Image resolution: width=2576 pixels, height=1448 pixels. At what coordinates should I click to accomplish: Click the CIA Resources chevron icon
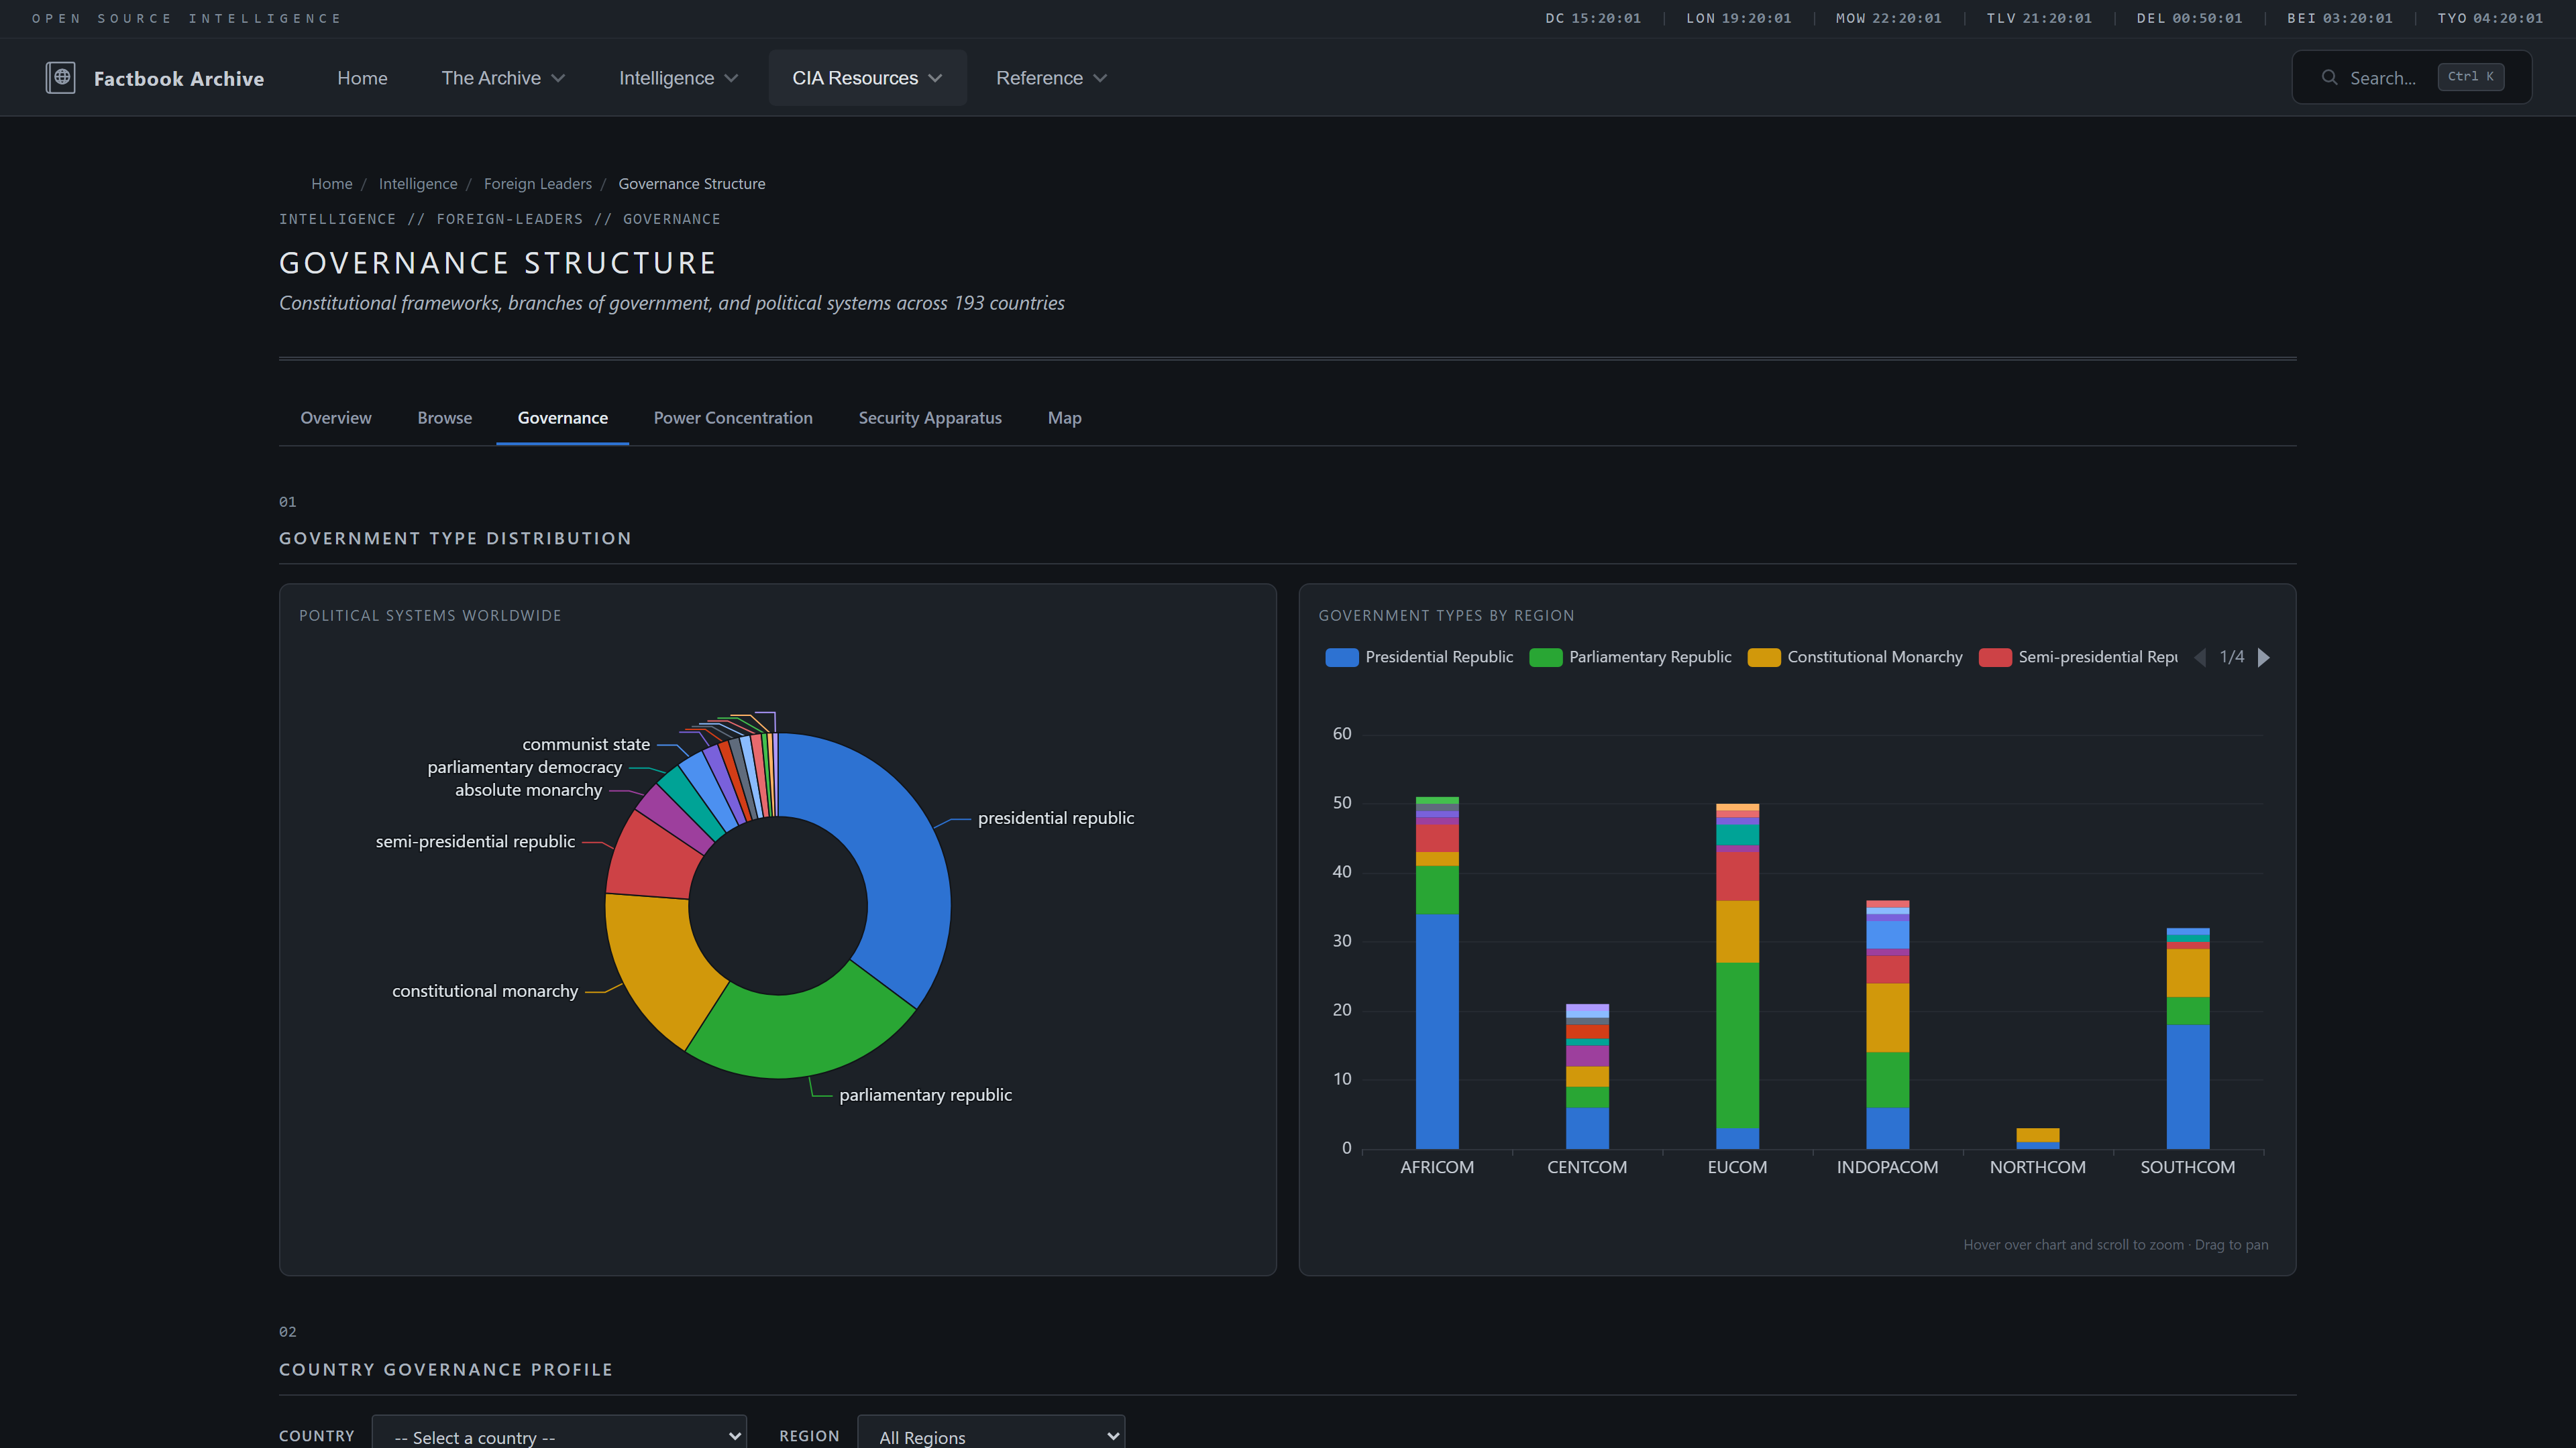point(935,78)
